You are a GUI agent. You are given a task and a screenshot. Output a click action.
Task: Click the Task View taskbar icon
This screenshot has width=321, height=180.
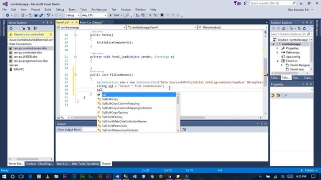(21, 176)
